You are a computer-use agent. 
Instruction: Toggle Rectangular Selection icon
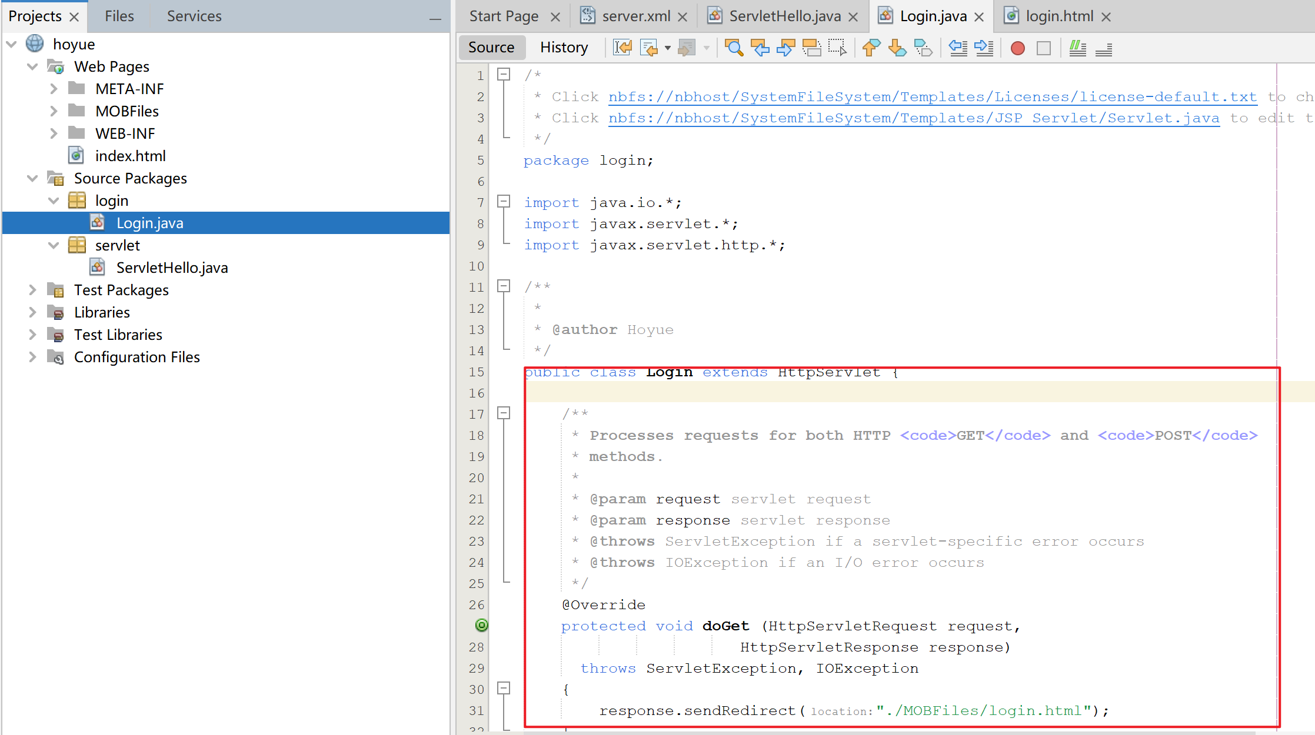click(x=837, y=48)
